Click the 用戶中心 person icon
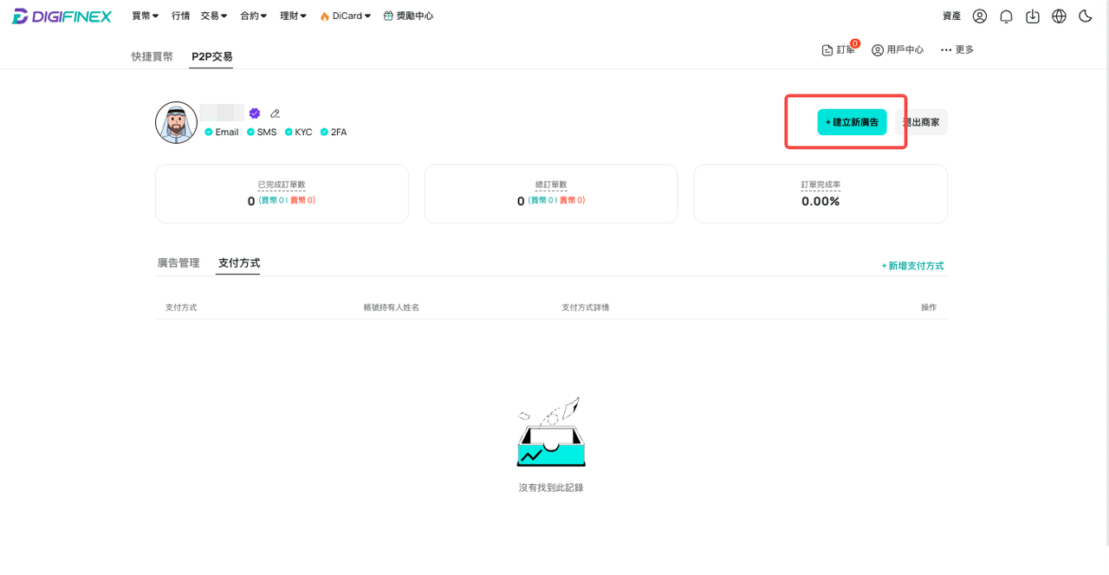This screenshot has height=575, width=1109. coord(878,50)
